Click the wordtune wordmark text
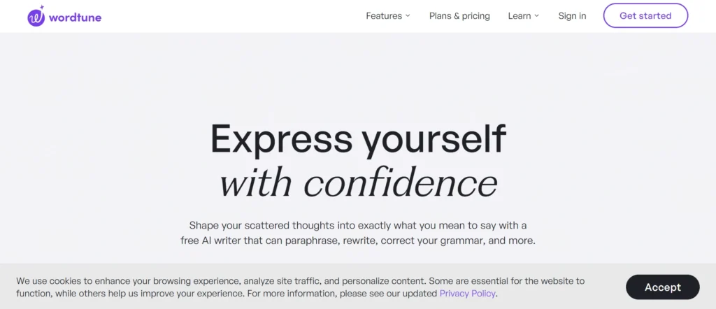The height and width of the screenshot is (309, 716). click(x=75, y=17)
